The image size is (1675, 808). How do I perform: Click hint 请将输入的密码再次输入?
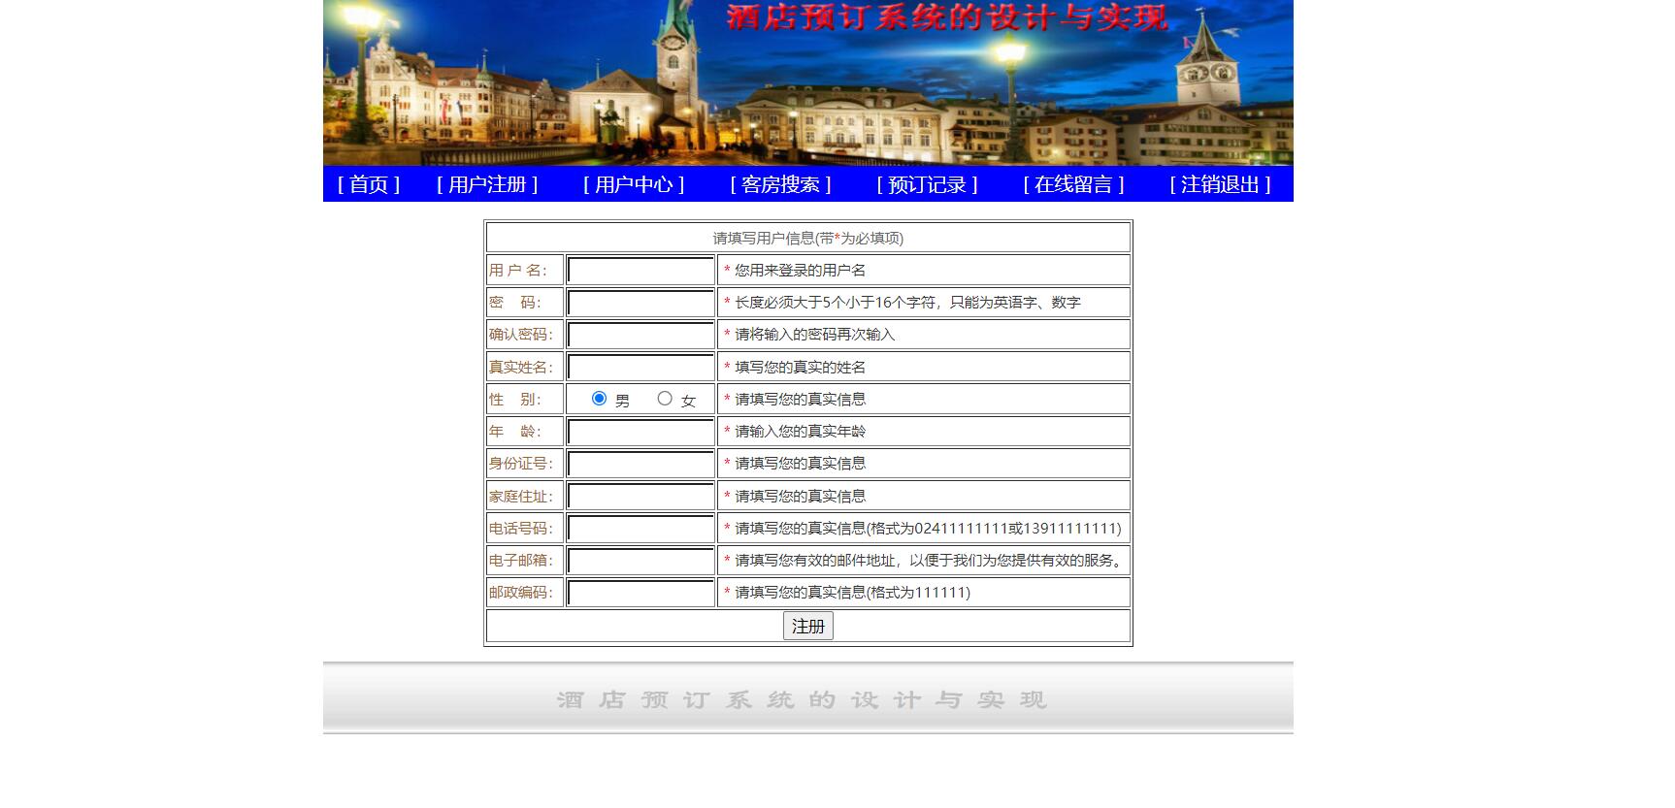point(814,335)
